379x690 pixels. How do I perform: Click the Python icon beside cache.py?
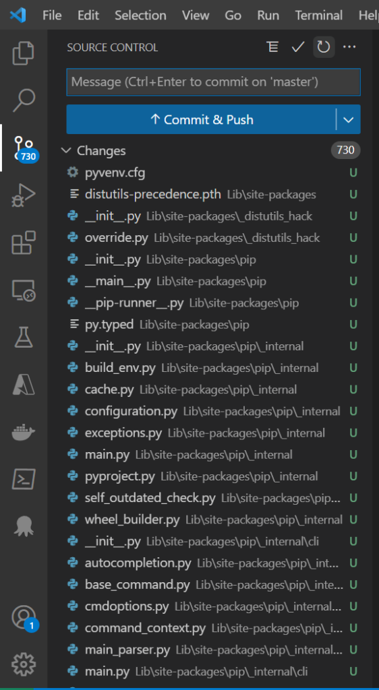point(73,389)
